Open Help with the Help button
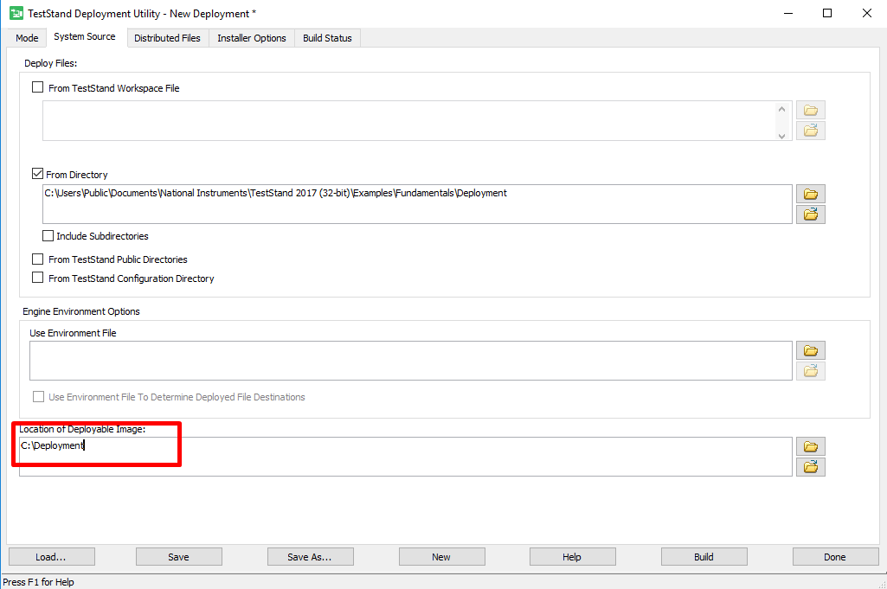 573,557
